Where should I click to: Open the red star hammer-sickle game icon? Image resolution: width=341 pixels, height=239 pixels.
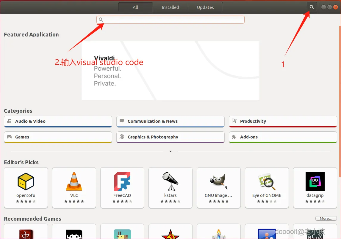click(170, 234)
